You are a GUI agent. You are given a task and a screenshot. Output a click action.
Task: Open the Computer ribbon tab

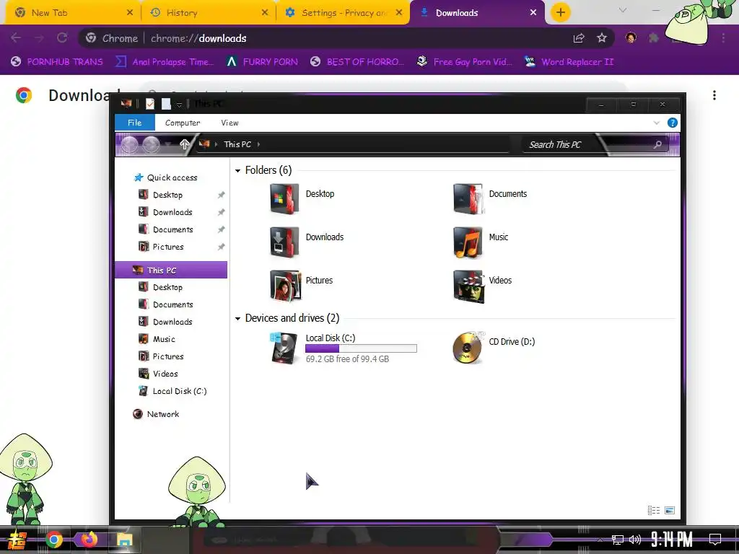click(183, 123)
